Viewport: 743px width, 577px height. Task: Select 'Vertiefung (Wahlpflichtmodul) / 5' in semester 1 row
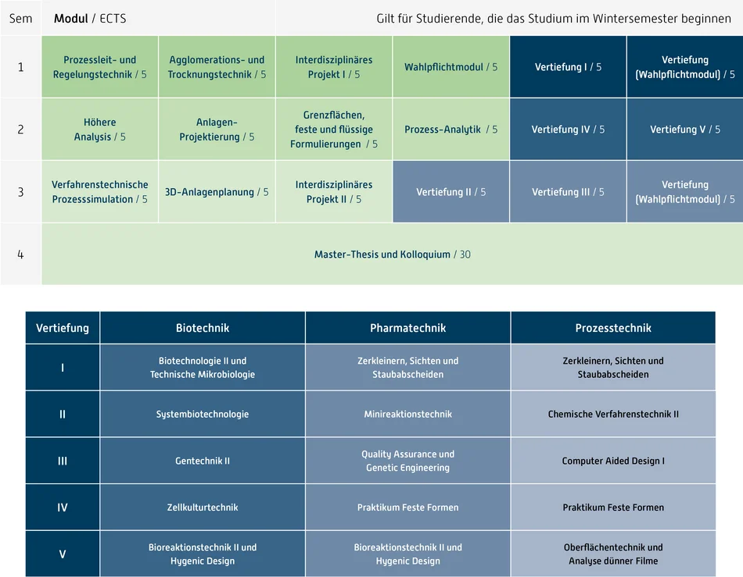(x=684, y=67)
